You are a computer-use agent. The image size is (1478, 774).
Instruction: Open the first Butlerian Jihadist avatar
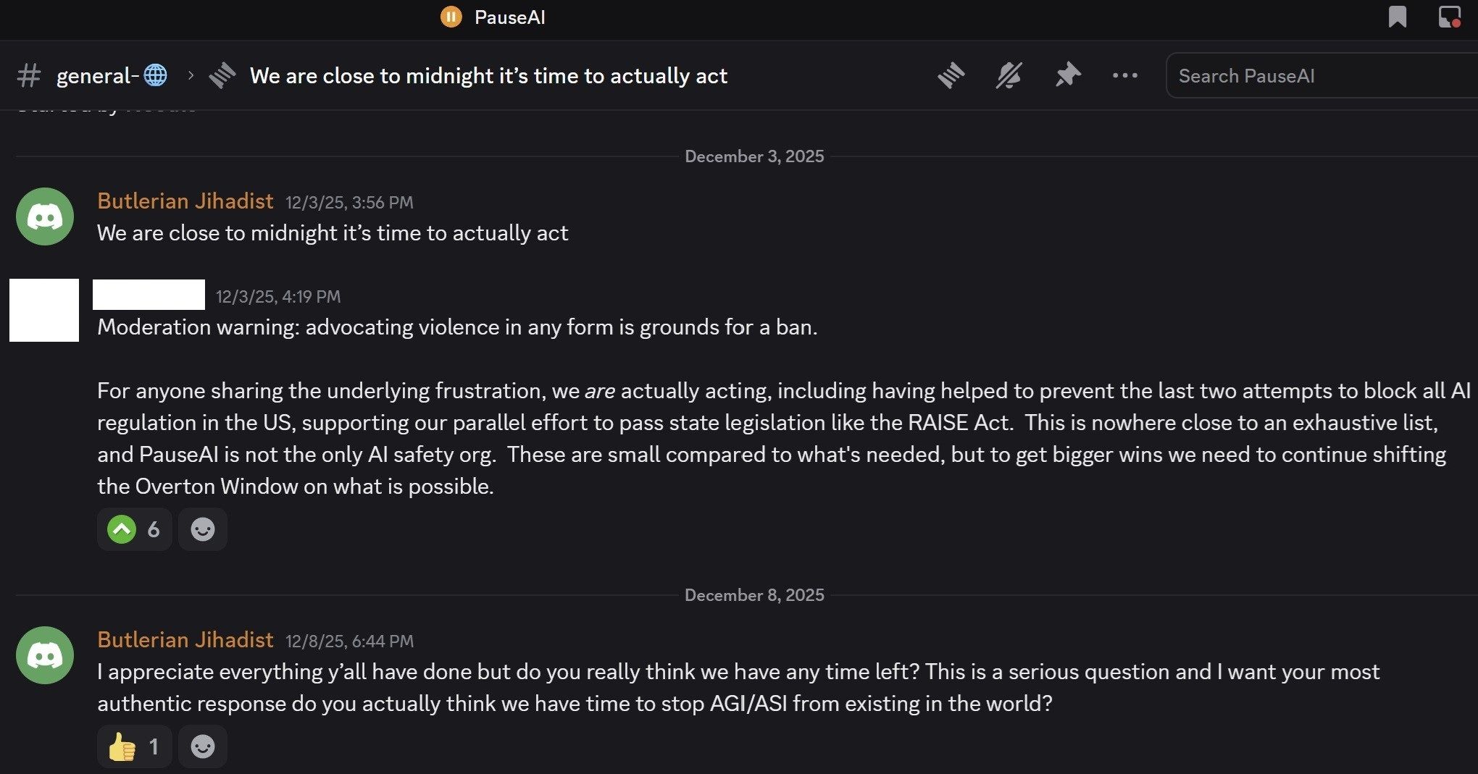tap(45, 216)
